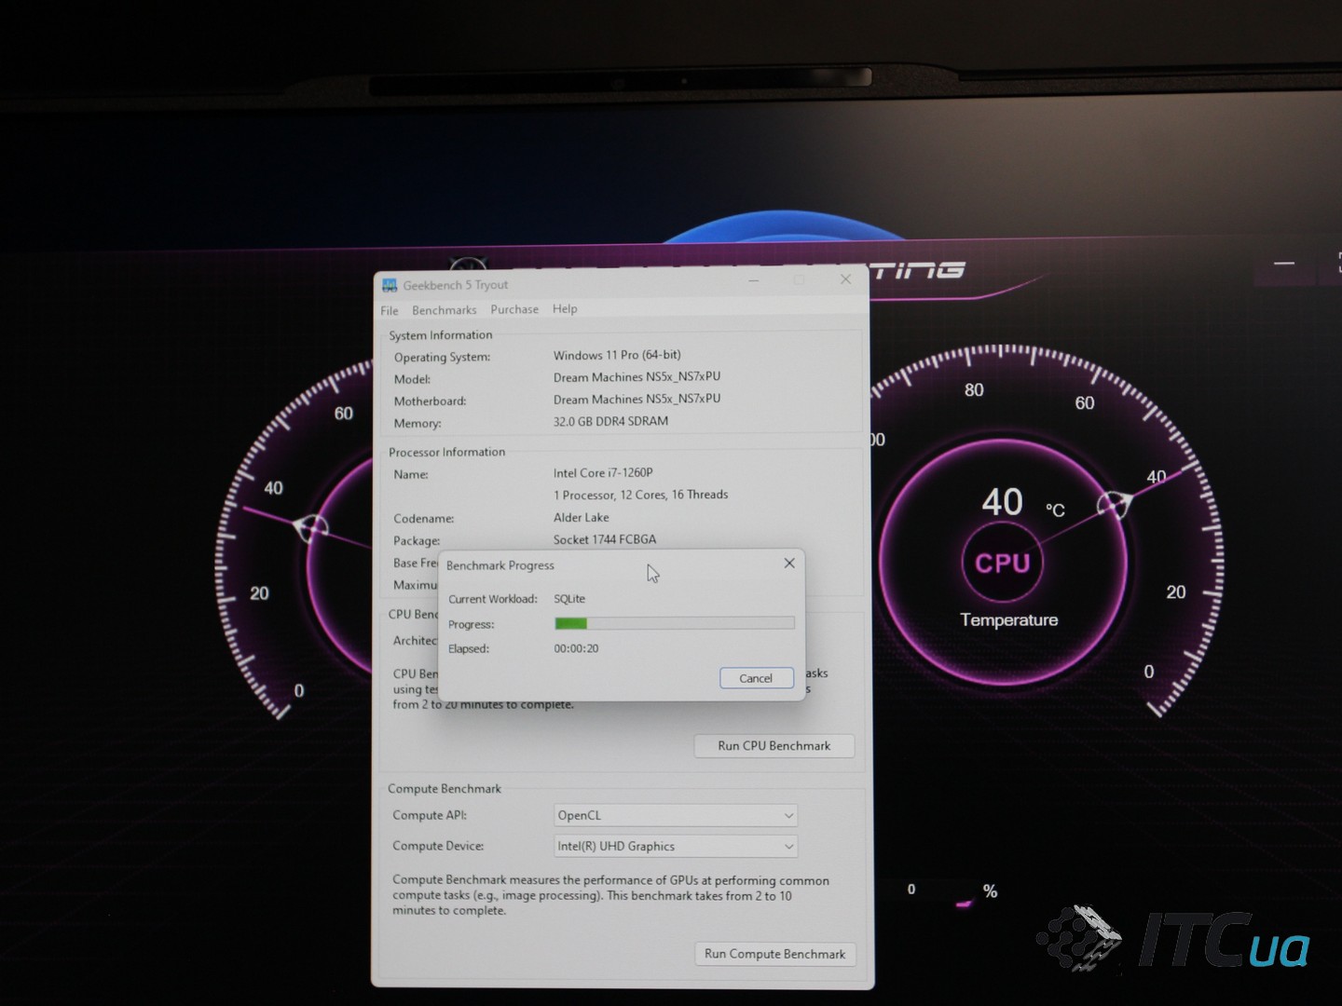Close the Geekbench 5 Tryout window
The height and width of the screenshot is (1006, 1342).
click(845, 279)
